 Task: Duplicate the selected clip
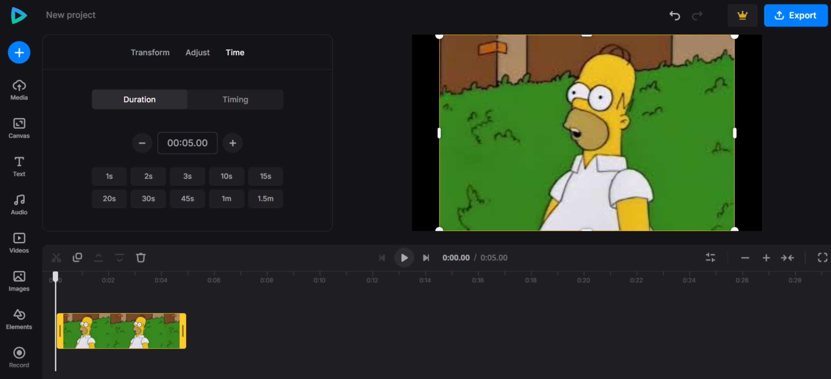77,258
